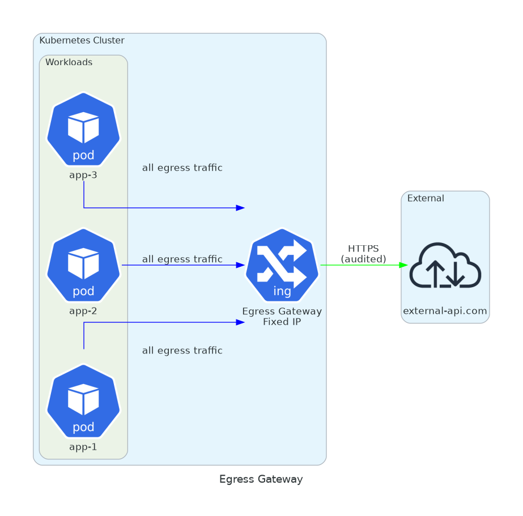Click 'all egress traffic' label above app-2 arrow

point(182,259)
